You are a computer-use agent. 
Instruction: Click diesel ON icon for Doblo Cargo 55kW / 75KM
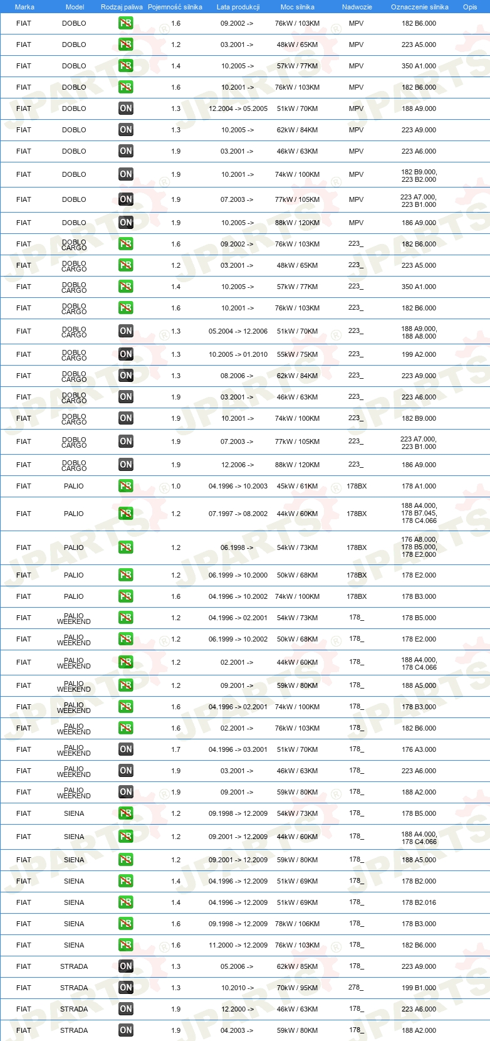[126, 354]
